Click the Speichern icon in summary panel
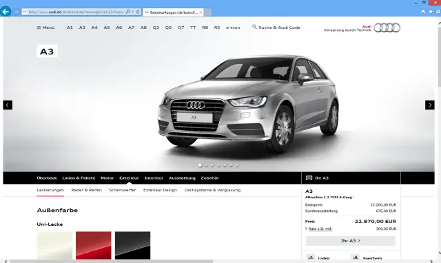This screenshot has height=263, width=441. click(x=356, y=257)
